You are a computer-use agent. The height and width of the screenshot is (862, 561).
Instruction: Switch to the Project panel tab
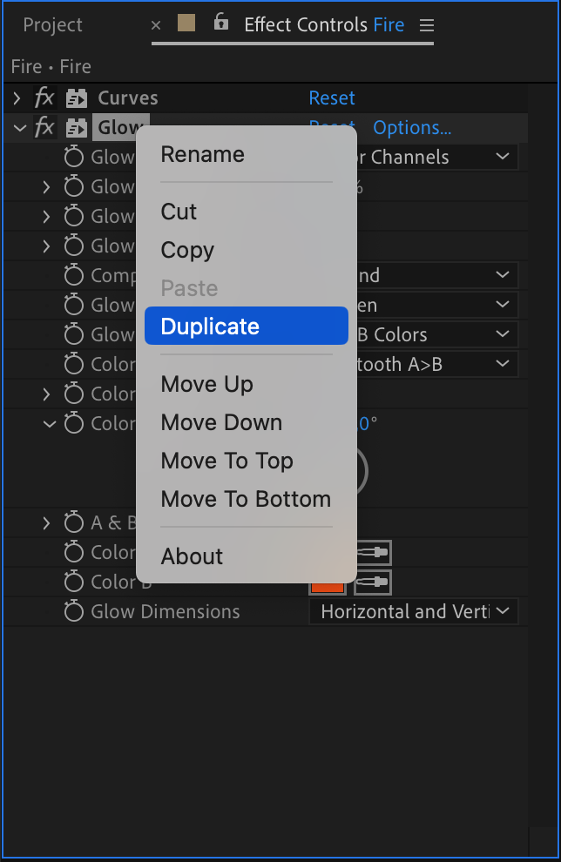[x=53, y=24]
